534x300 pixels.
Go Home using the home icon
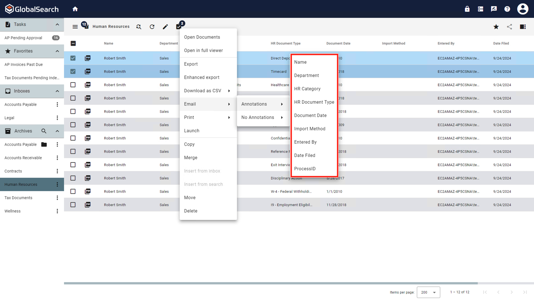click(x=75, y=9)
